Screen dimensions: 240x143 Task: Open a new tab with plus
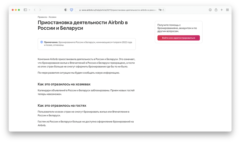(222, 10)
